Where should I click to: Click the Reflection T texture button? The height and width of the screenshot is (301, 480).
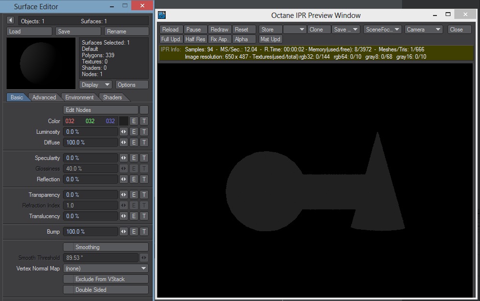(144, 179)
